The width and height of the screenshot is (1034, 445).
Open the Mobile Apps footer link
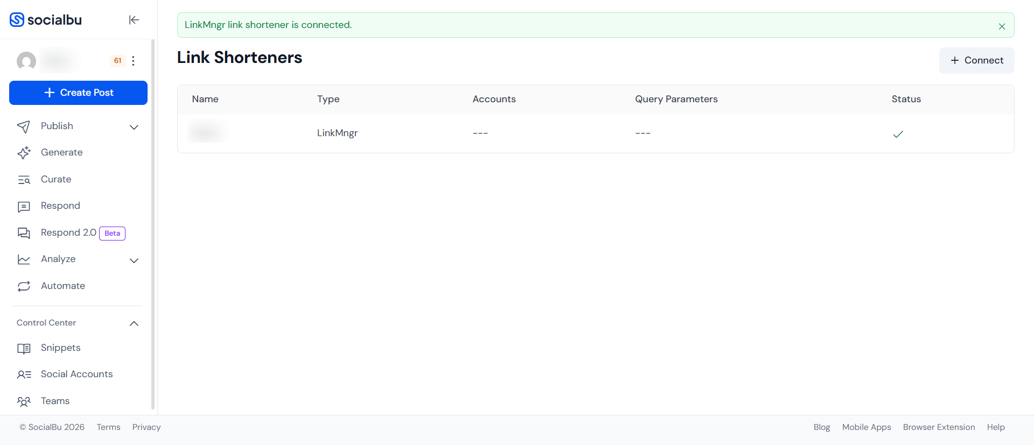[867, 427]
